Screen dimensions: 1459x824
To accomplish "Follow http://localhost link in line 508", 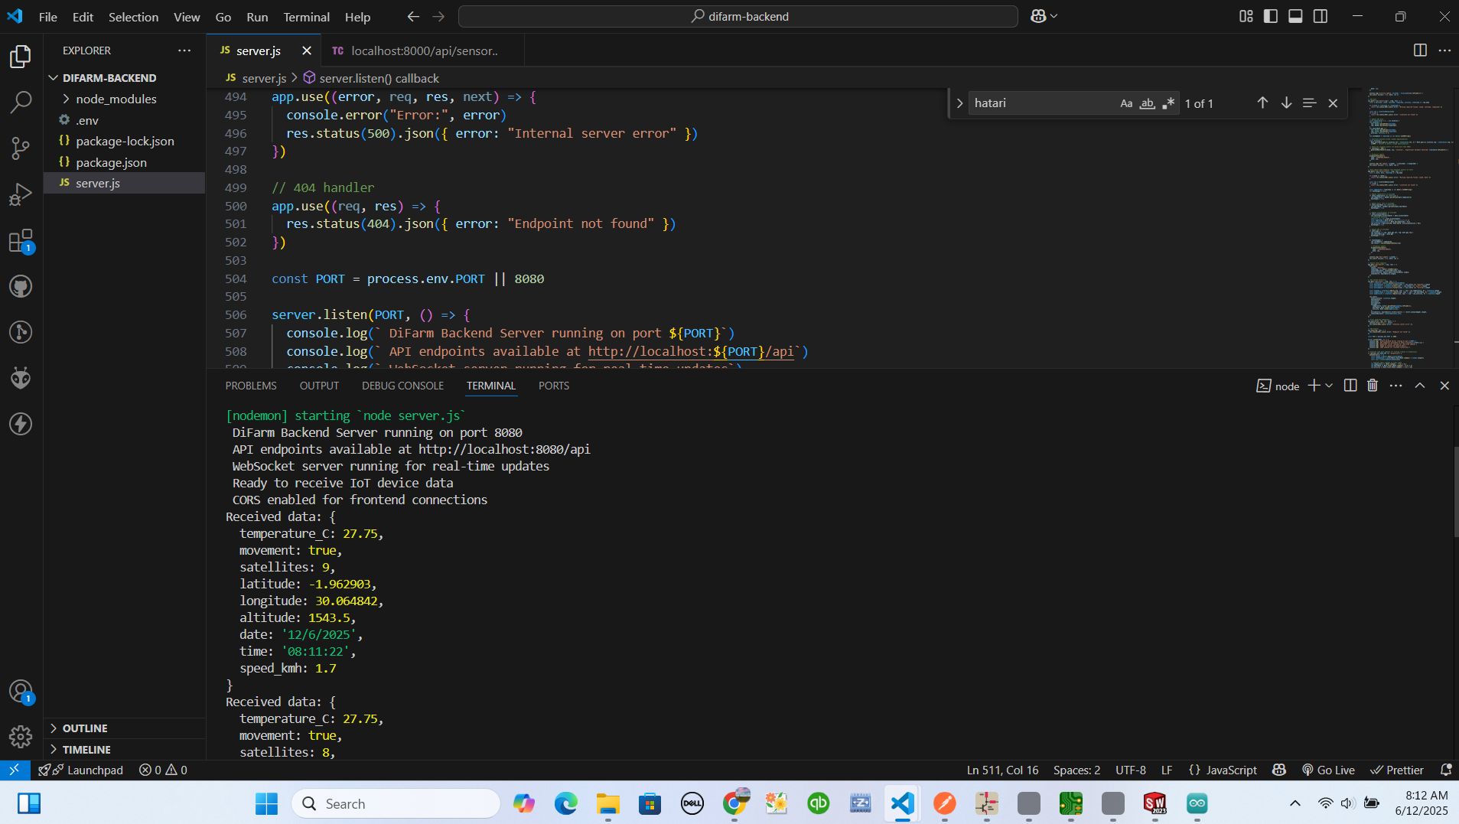I will [691, 352].
